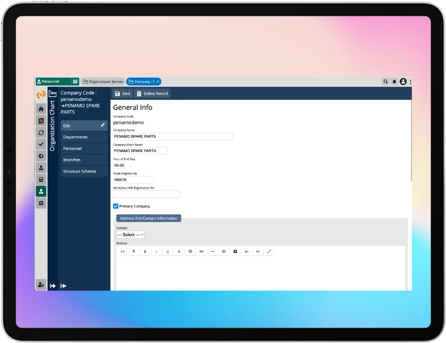Switch to the Organizasyon Şeması tab

[103, 82]
